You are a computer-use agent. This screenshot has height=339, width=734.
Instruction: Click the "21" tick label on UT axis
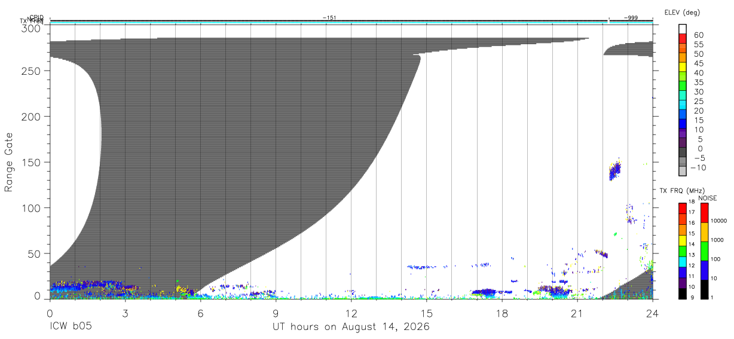click(x=577, y=313)
